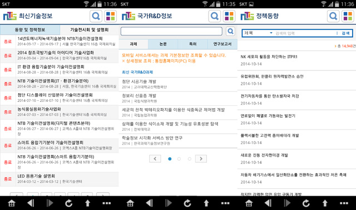Image resolution: width=356 pixels, height=210 pixels.
Task: Select the first filled pagination dot in 국가R&D정보
Action: click(170, 159)
